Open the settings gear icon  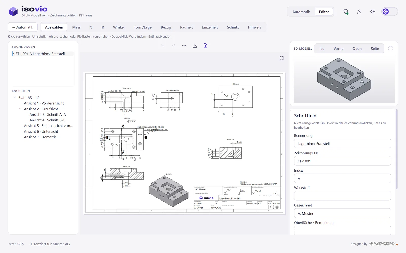coord(373,12)
